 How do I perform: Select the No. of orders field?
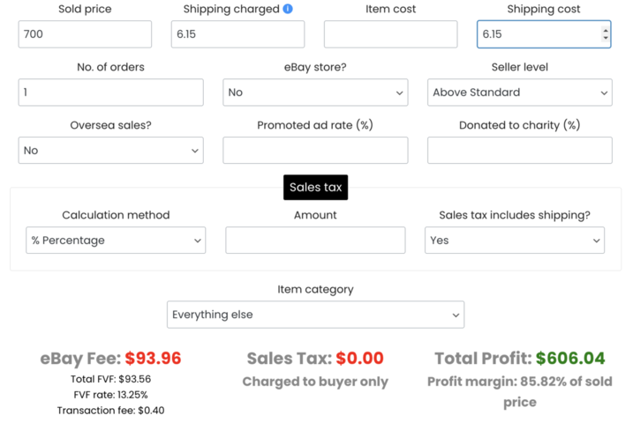pos(110,93)
